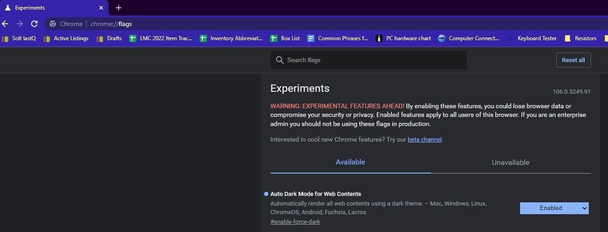Screen dimensions: 608x232
Task: Close the Experiments tab
Action: 101,8
